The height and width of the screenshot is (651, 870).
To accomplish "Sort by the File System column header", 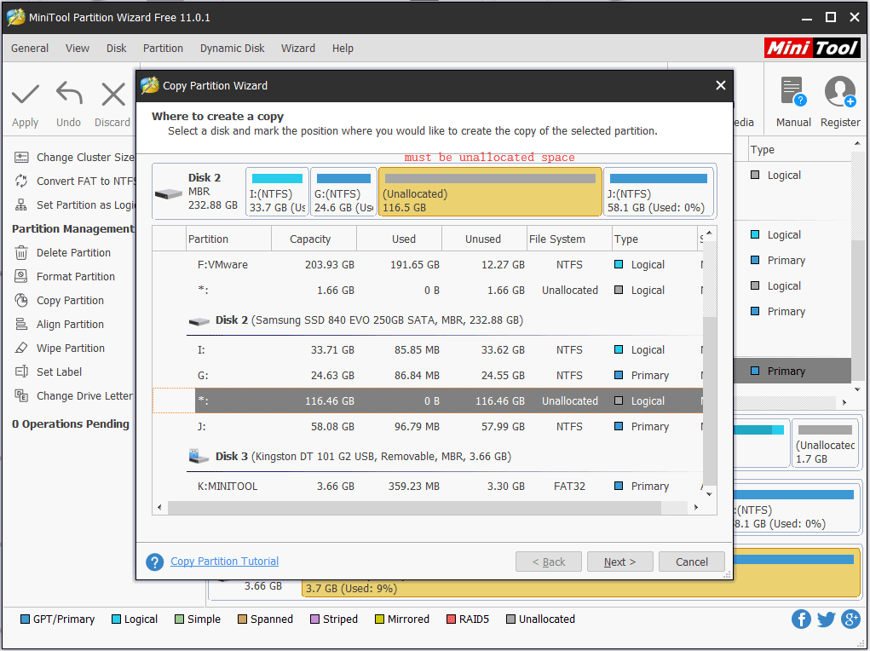I will 569,239.
